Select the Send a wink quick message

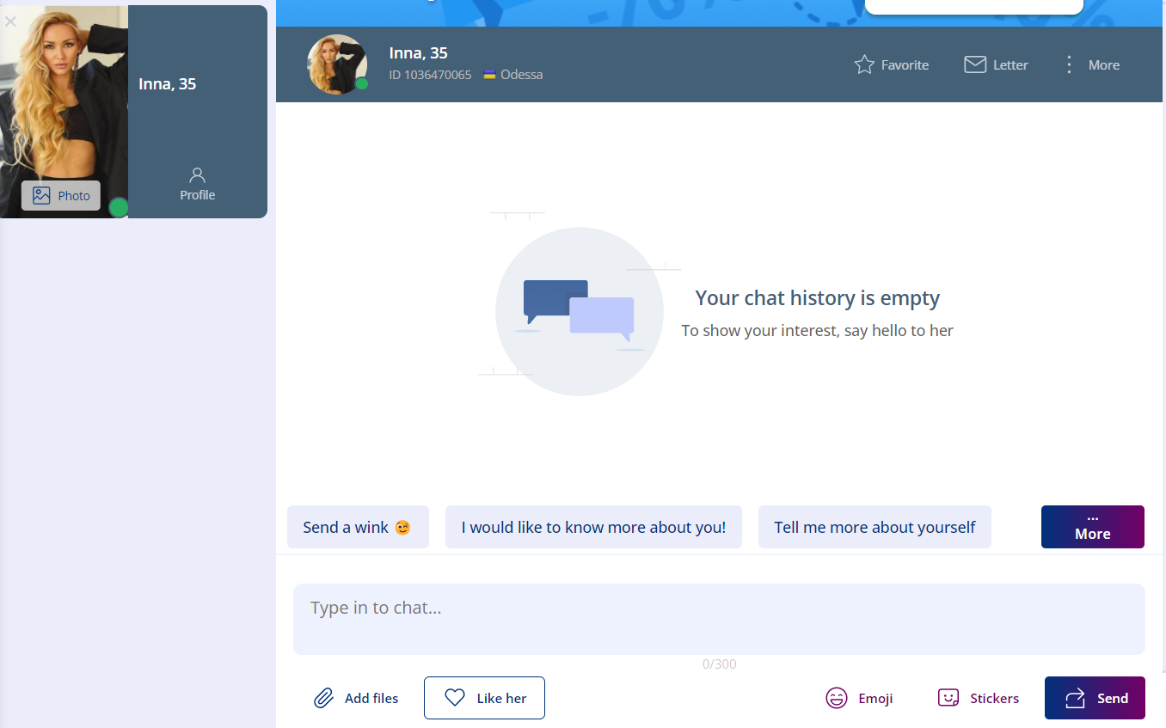[x=357, y=527]
